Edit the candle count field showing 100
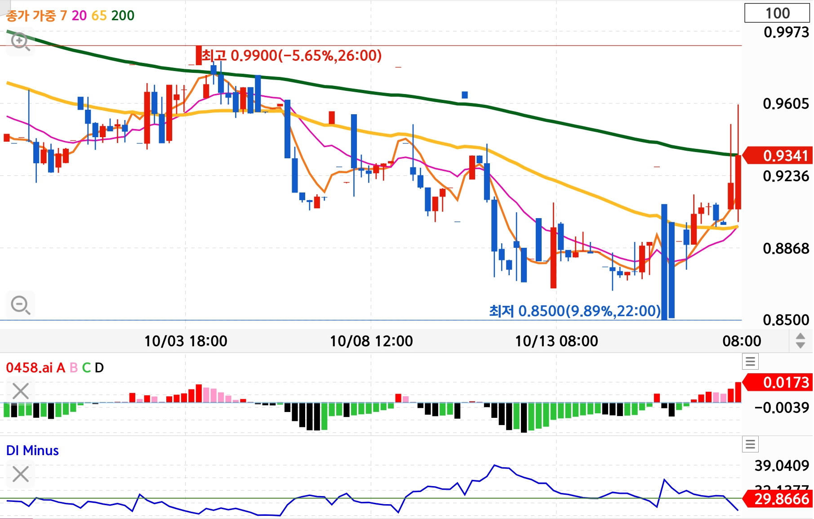This screenshot has height=519, width=814. click(777, 13)
